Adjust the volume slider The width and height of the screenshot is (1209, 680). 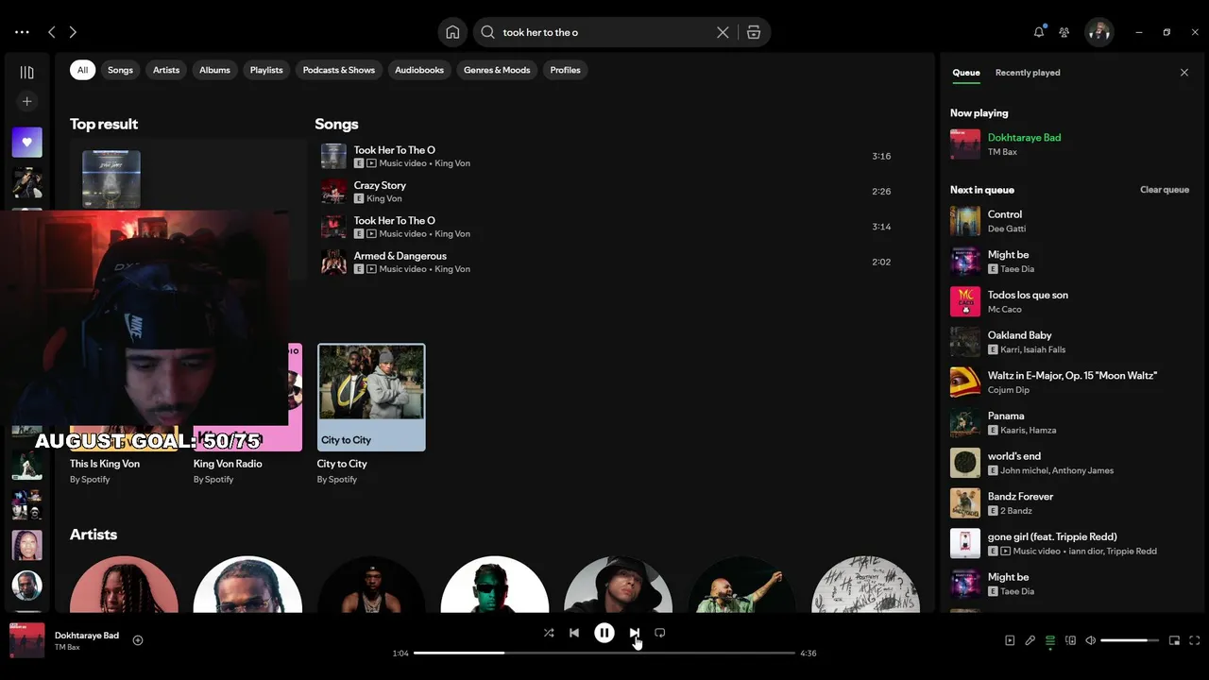(1130, 640)
